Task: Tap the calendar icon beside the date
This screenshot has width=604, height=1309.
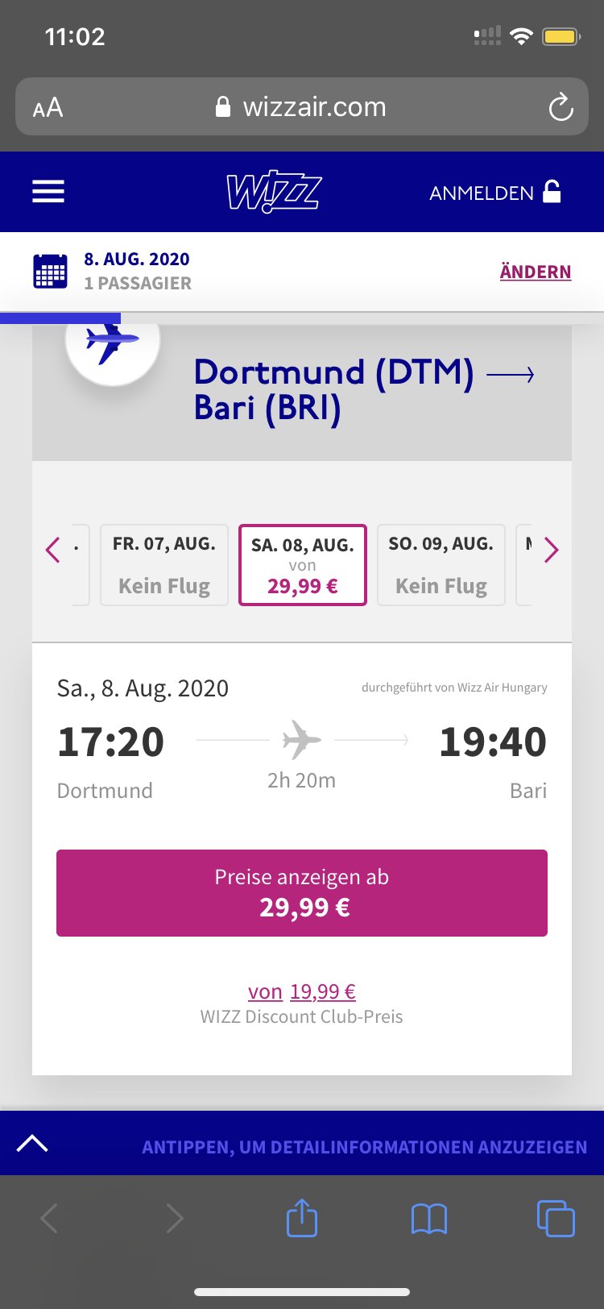Action: point(50,272)
